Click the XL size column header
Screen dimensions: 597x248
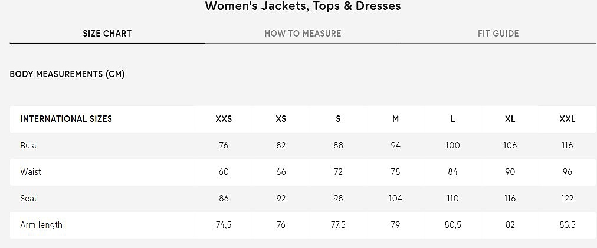tap(510, 119)
